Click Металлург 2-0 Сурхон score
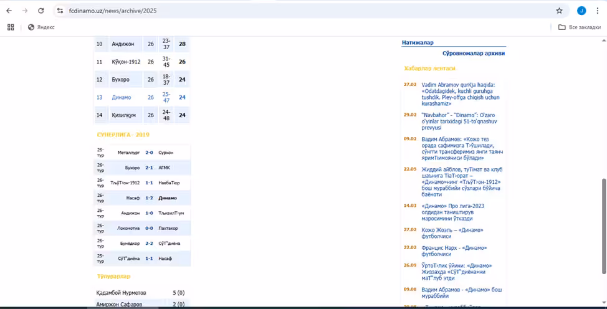Screen dimensions: 607x309 click(x=149, y=153)
